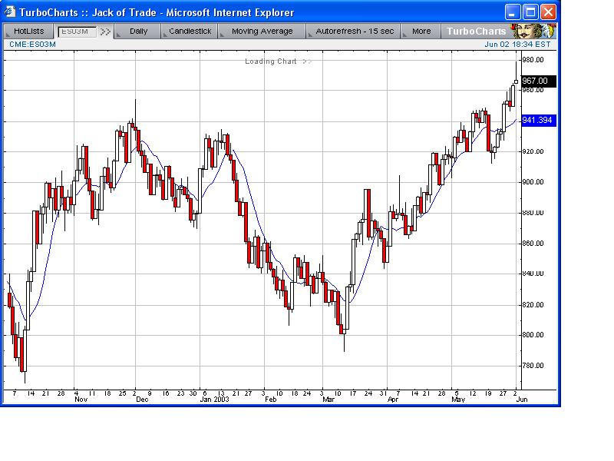Click the 967.00 current price label

point(539,81)
